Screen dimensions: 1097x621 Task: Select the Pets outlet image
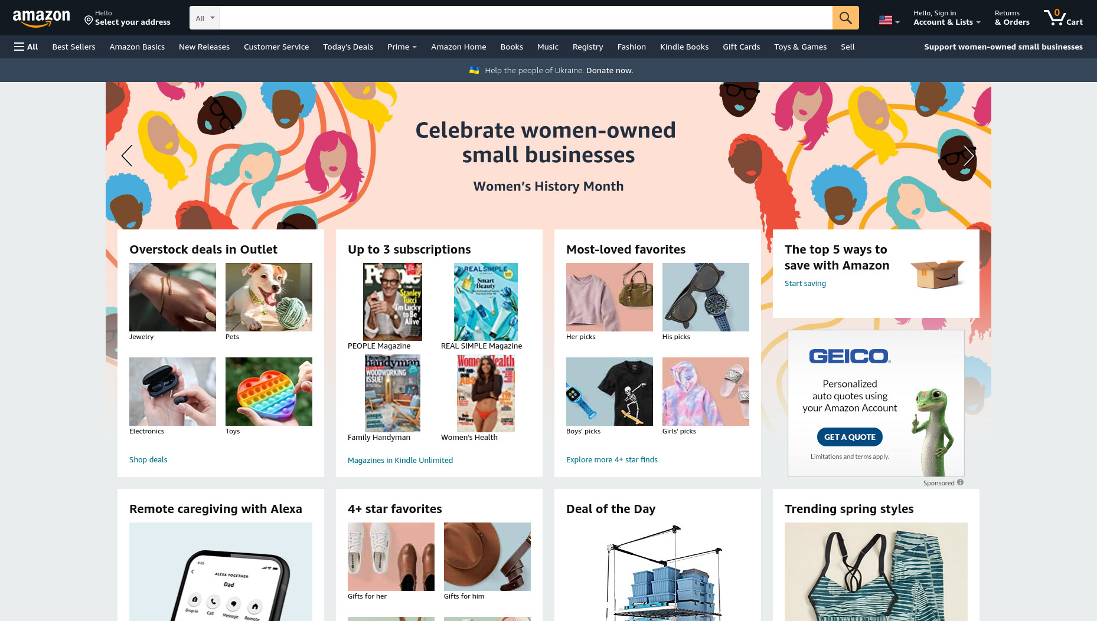[x=269, y=297]
